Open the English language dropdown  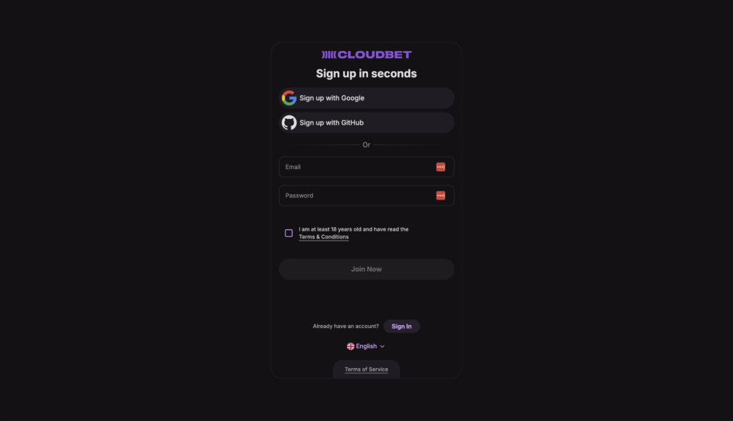pyautogui.click(x=366, y=346)
